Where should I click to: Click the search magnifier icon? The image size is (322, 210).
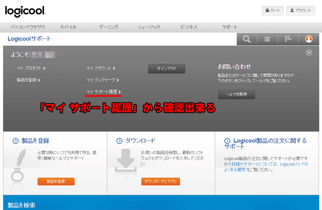point(247,39)
